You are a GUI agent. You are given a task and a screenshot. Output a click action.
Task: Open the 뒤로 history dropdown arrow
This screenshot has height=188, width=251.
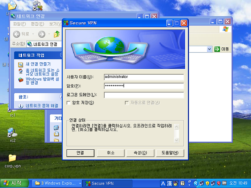coord(33,34)
